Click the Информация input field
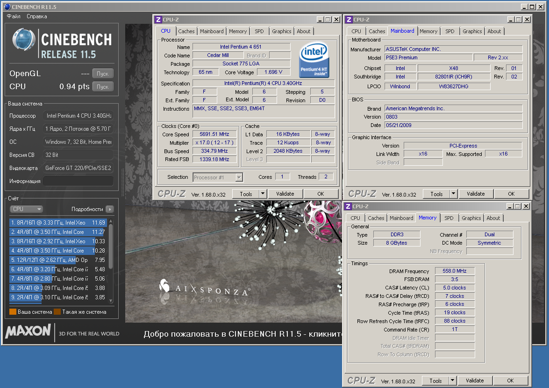Viewport: 549px width, 388px height. coord(78,181)
